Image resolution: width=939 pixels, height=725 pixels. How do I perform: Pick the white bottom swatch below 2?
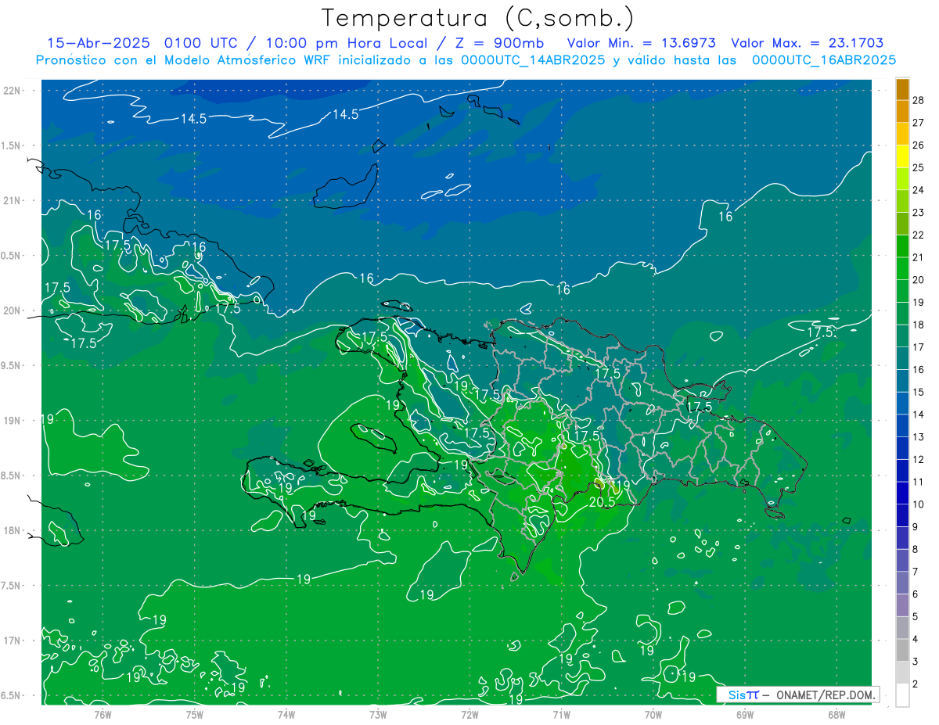(902, 695)
